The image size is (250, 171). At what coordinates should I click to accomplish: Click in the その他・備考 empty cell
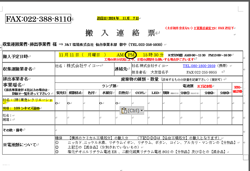pos(149,130)
